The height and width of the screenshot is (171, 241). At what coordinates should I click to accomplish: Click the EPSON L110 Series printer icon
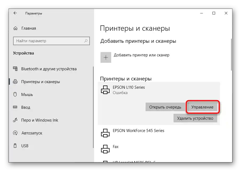(105, 90)
